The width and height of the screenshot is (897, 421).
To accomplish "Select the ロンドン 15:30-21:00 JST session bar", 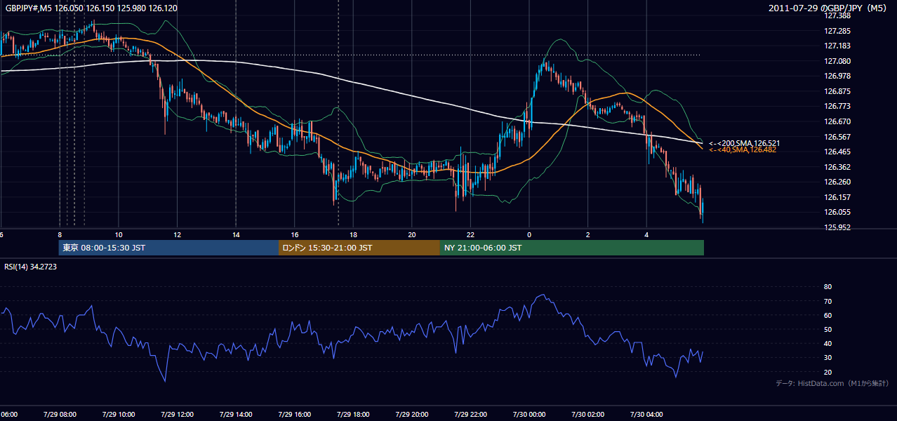I will pyautogui.click(x=359, y=248).
